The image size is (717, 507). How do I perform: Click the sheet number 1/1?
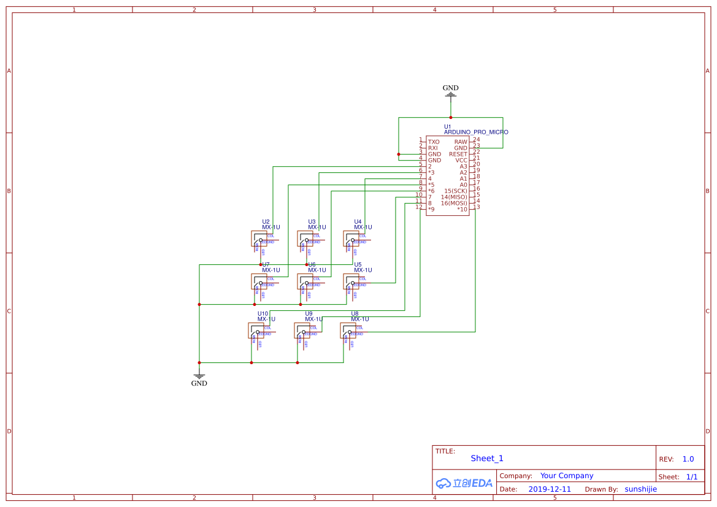692,477
